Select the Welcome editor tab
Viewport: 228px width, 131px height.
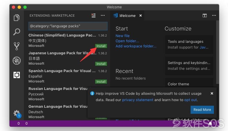pyautogui.click(x=127, y=16)
